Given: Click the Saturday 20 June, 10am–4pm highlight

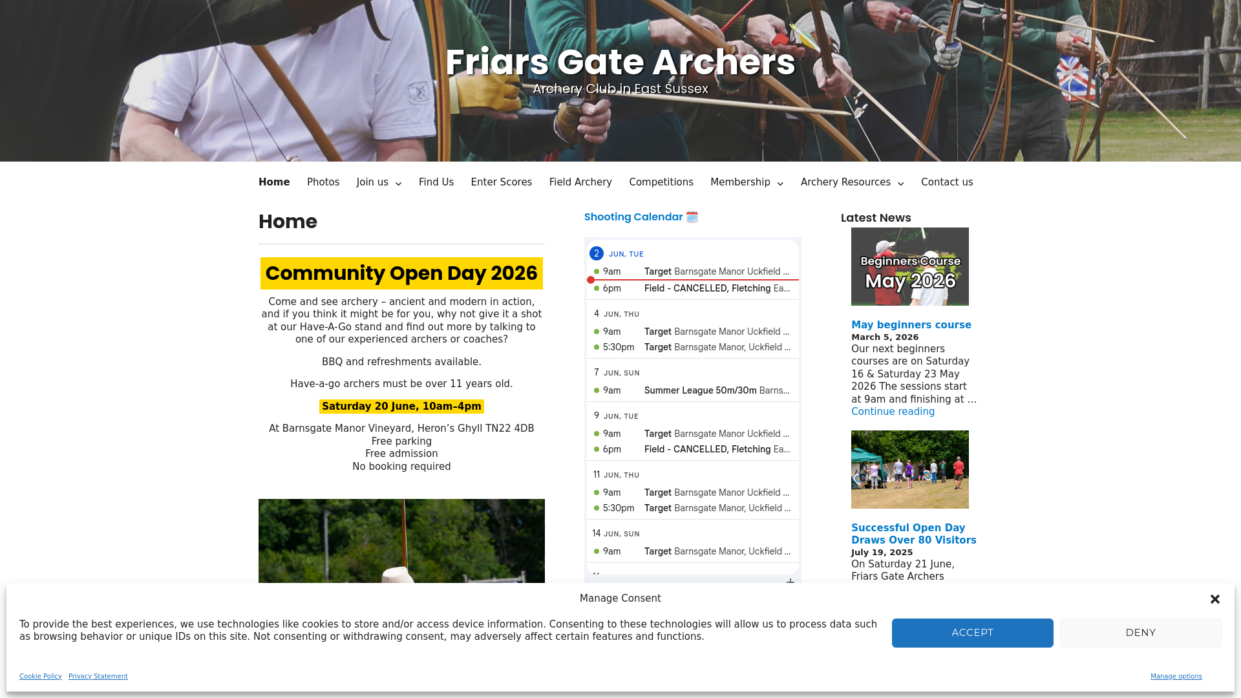Looking at the screenshot, I should tap(401, 407).
